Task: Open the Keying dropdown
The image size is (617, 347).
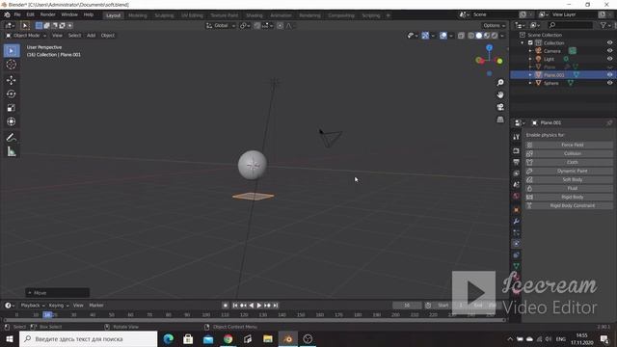Action: pyautogui.click(x=58, y=306)
